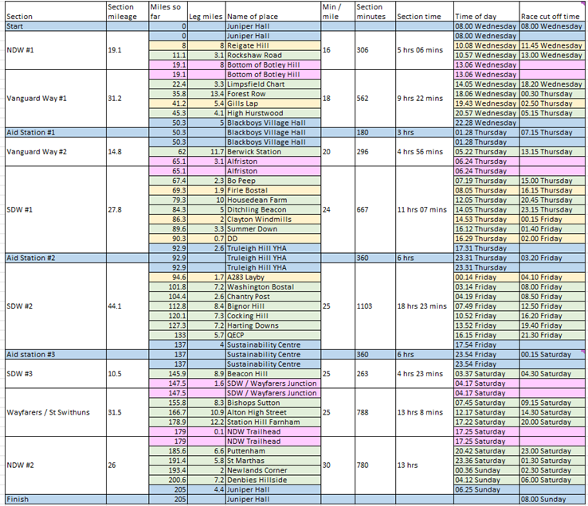Click the '5 hrs 06 mins' section time
The height and width of the screenshot is (506, 588).
(x=425, y=50)
